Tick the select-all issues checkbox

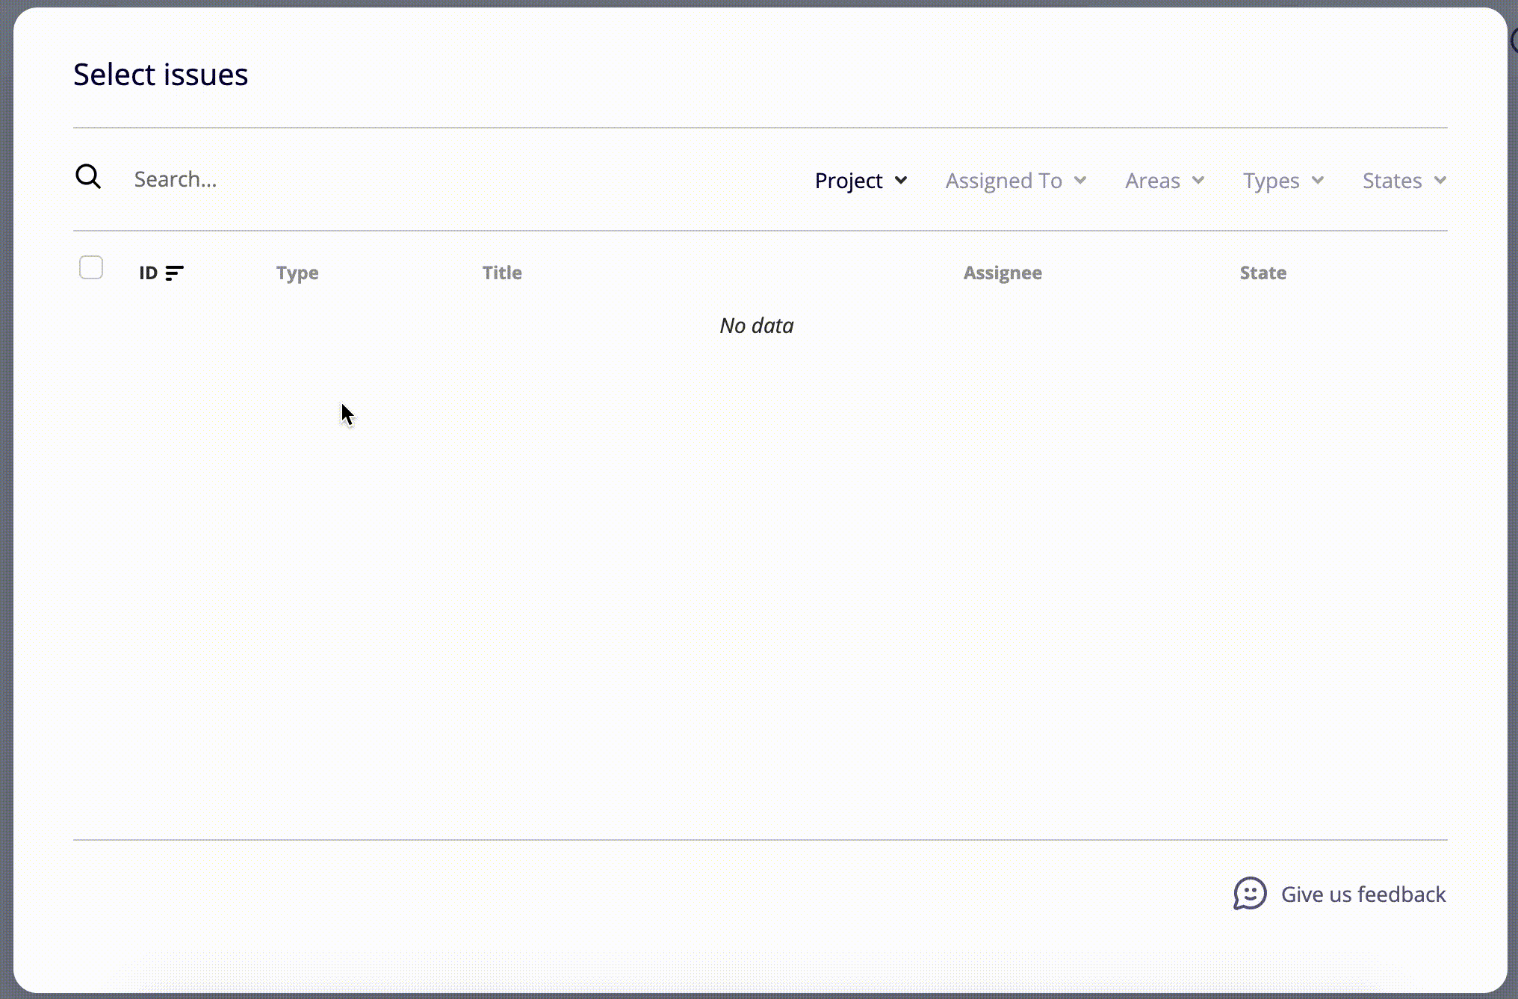tap(91, 267)
